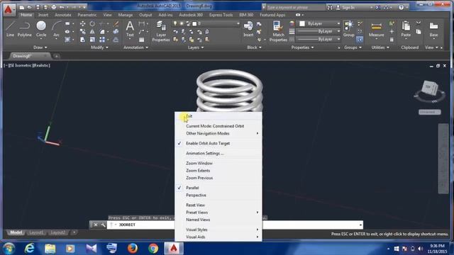Click the Windows Start button
The image size is (454, 255).
(9, 248)
